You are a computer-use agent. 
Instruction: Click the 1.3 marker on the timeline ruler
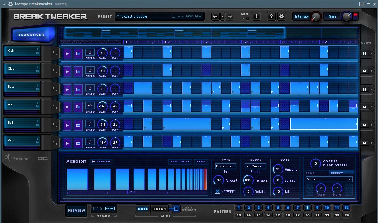206,42
